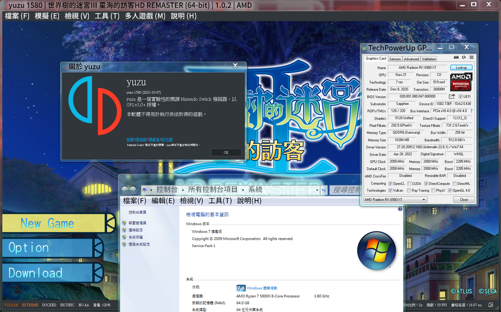Click the yuzu logo in About dialog
The image size is (501, 312).
[x=95, y=105]
